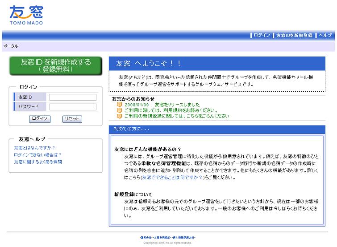The width and height of the screenshot is (337, 247).
Task: Click the icon beside the 新規登録 notice
Action: (x=119, y=116)
